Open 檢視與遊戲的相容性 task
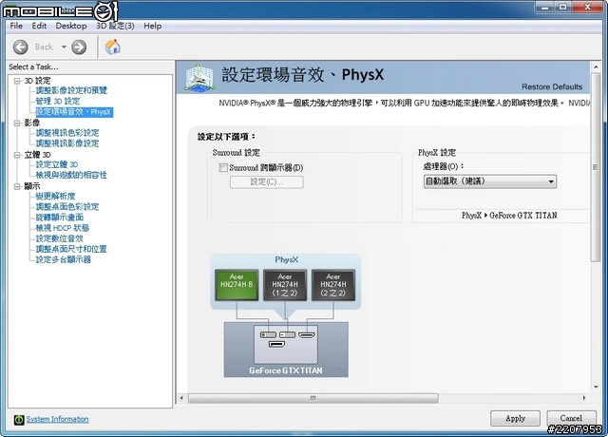This screenshot has height=437, width=608. coord(71,175)
